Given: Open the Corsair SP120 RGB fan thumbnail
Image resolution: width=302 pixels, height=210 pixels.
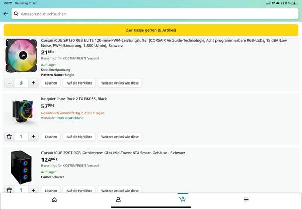Looking at the screenshot, I should [x=21, y=56].
